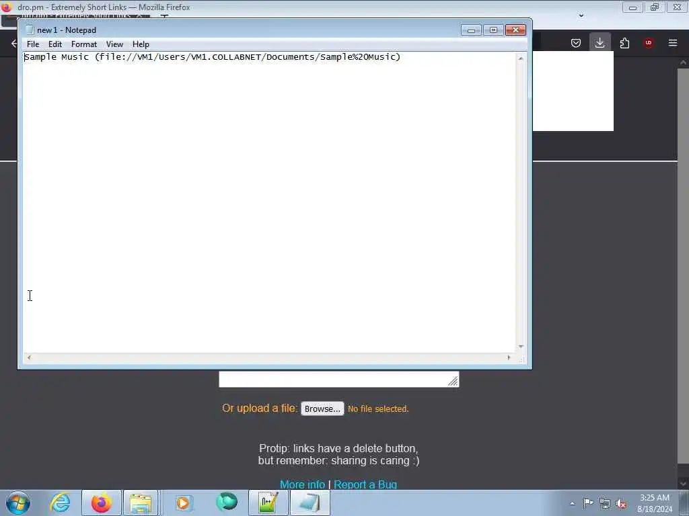Screen dimensions: 689x516
Task: Open the Report a Bug link
Action: [365, 484]
